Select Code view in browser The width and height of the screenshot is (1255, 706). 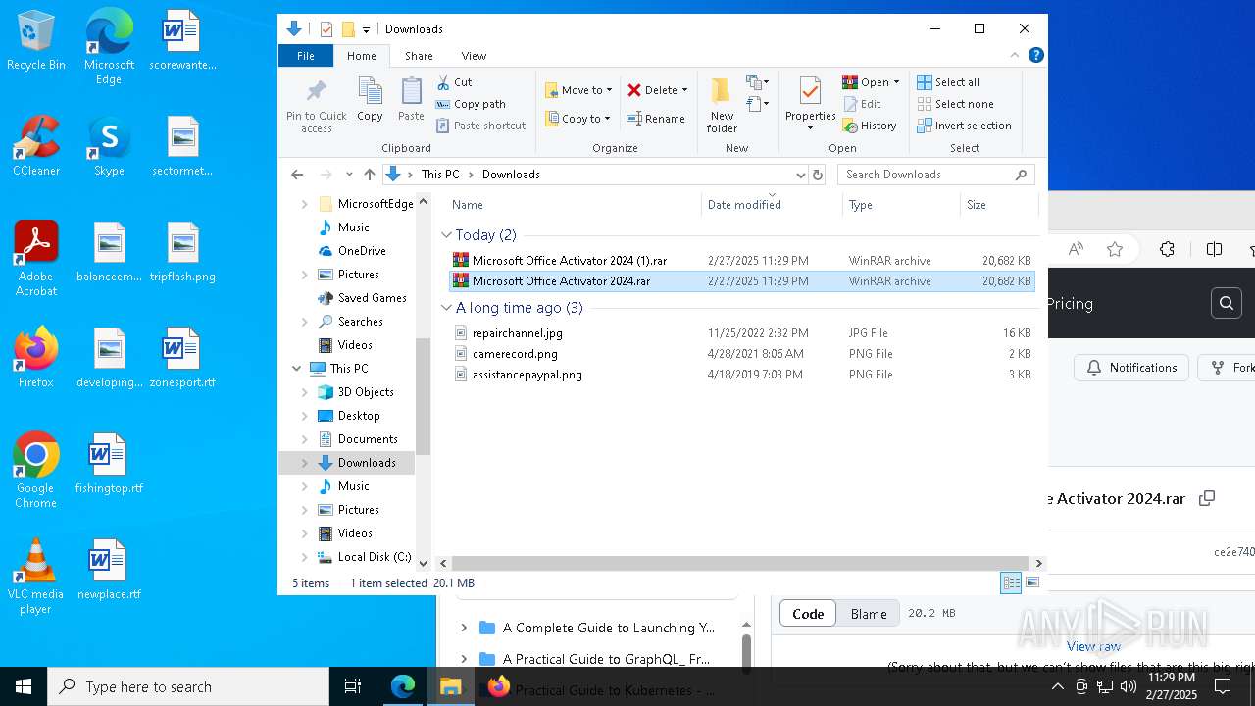click(808, 614)
